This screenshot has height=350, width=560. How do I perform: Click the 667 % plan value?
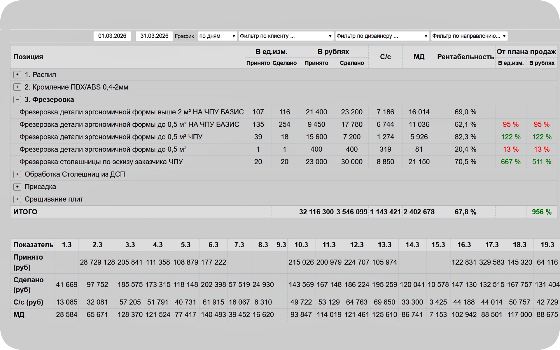[510, 162]
